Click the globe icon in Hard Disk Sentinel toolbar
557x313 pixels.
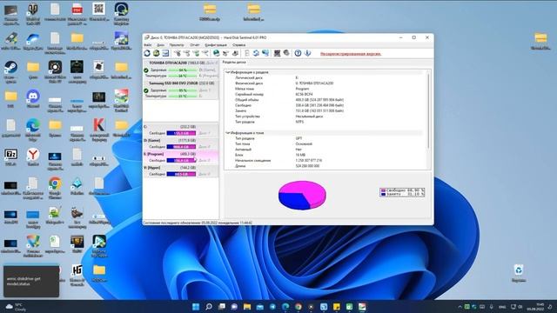click(216, 53)
